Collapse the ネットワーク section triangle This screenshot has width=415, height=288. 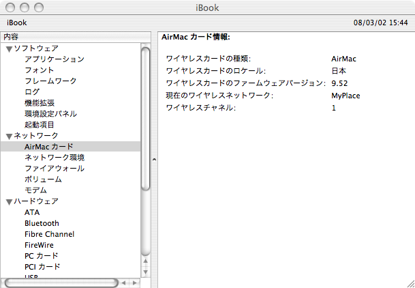coord(10,136)
